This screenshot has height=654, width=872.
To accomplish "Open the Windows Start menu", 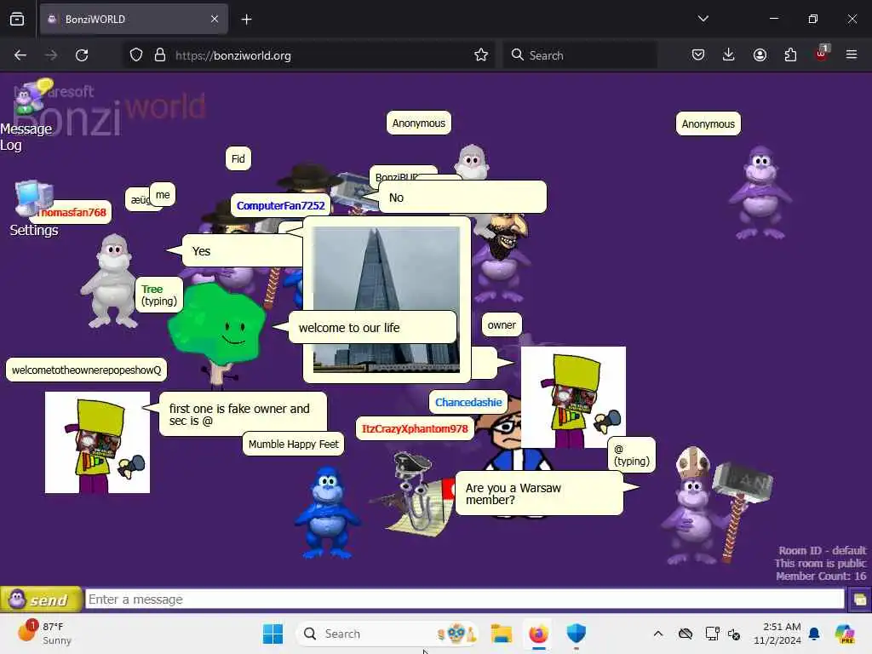I will coord(272,634).
